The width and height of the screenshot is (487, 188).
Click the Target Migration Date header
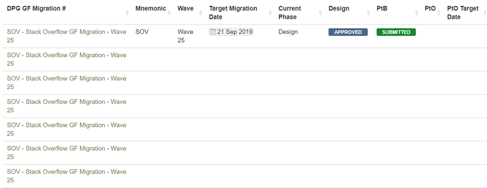233,13
